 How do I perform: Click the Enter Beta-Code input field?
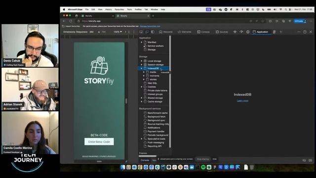click(99, 142)
